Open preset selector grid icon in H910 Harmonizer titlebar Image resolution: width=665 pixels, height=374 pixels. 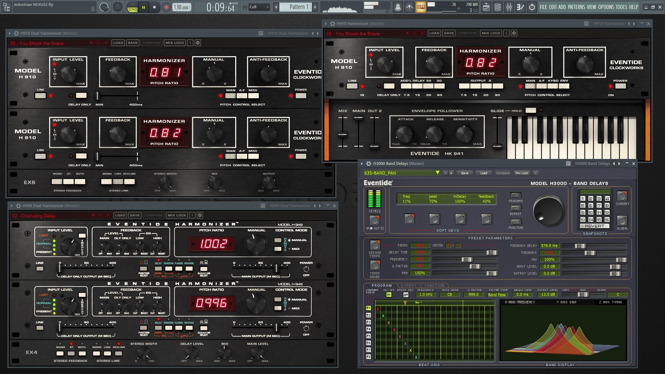(x=586, y=24)
